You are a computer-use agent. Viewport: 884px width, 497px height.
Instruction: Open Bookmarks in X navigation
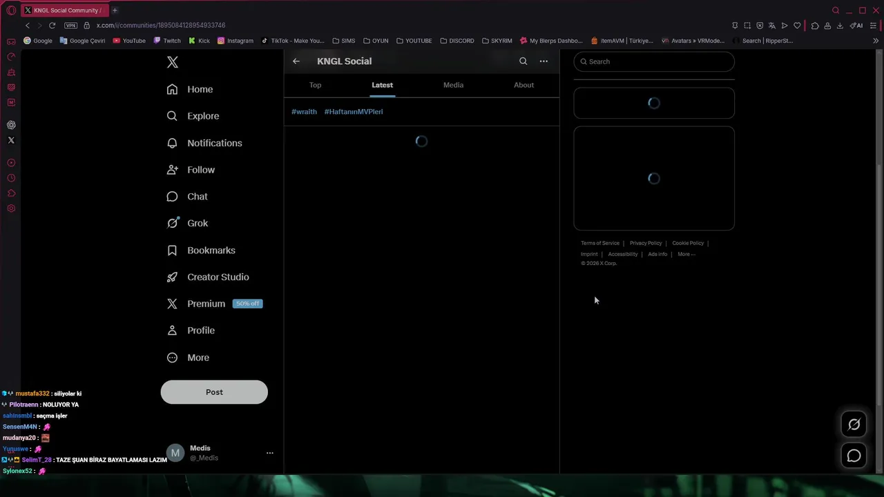tap(201, 250)
